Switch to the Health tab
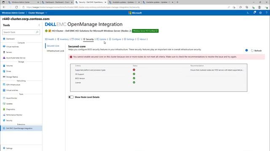This screenshot has height=151, width=270. [50, 39]
